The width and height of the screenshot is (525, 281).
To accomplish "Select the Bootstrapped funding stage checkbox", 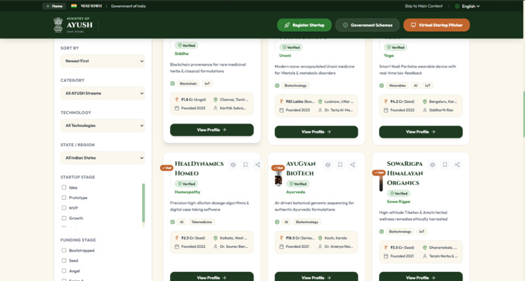I will tap(64, 250).
